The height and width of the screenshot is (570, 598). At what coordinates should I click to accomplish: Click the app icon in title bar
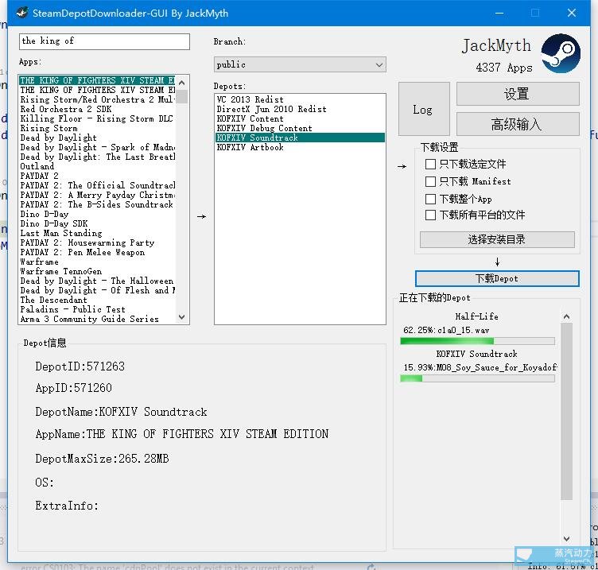(x=21, y=13)
